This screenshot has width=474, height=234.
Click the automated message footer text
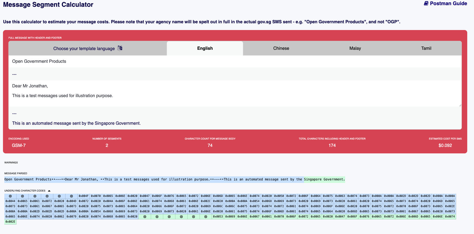pyautogui.click(x=76, y=123)
